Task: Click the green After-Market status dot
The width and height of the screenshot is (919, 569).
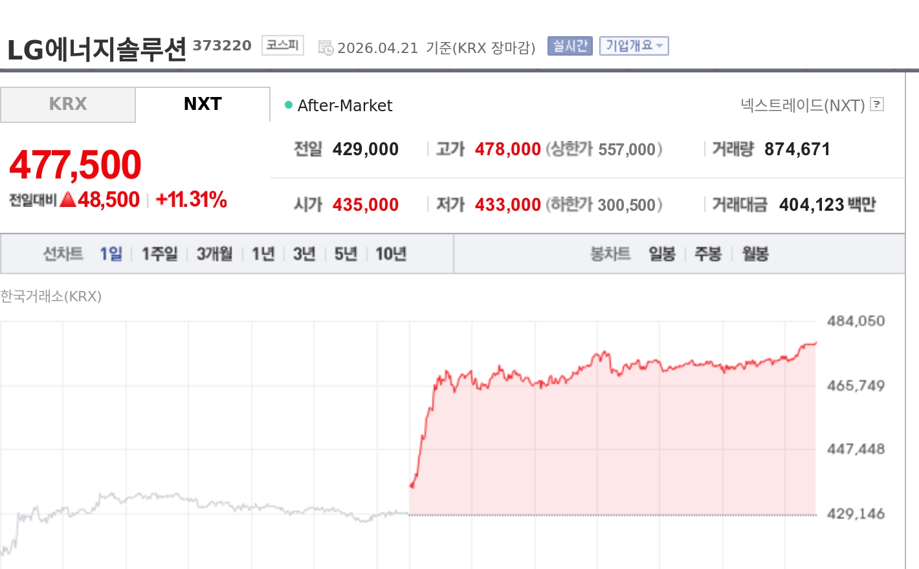Action: (289, 105)
